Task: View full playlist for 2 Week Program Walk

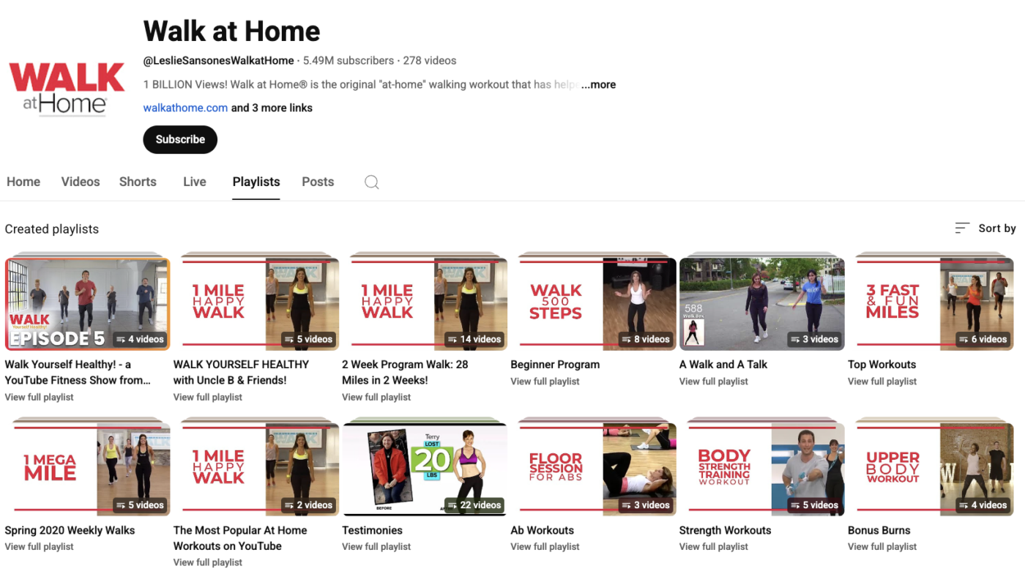Action: coord(376,398)
